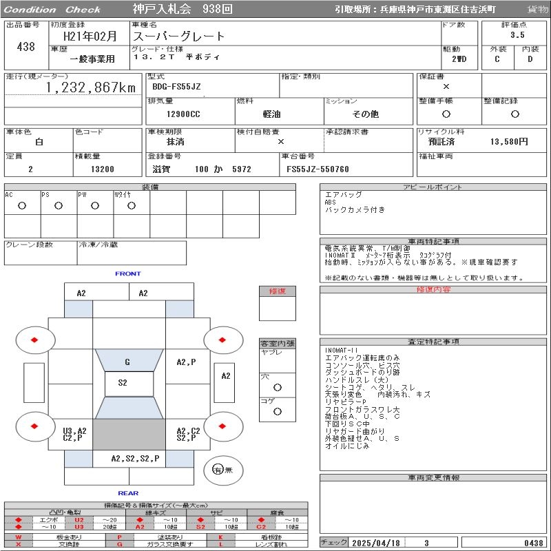Click the circle under 整備手帳

pos(446,114)
